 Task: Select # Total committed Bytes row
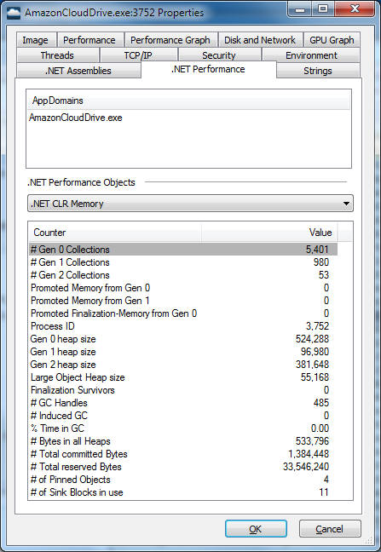[183, 454]
